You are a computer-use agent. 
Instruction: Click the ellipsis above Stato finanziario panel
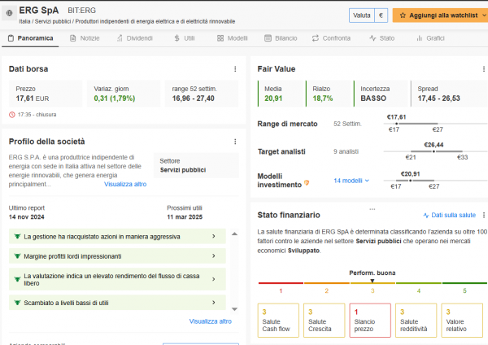373,209
